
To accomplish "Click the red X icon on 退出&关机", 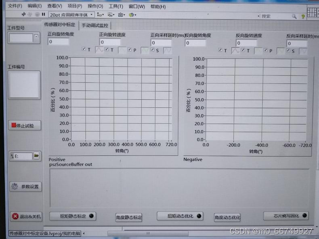I will (15, 216).
